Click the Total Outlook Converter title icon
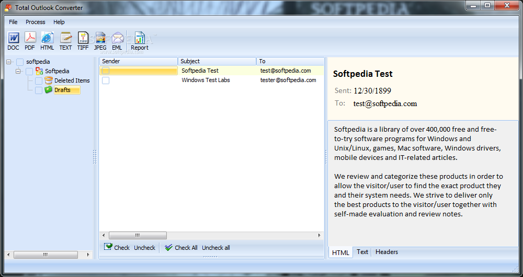The height and width of the screenshot is (277, 523). tap(8, 7)
